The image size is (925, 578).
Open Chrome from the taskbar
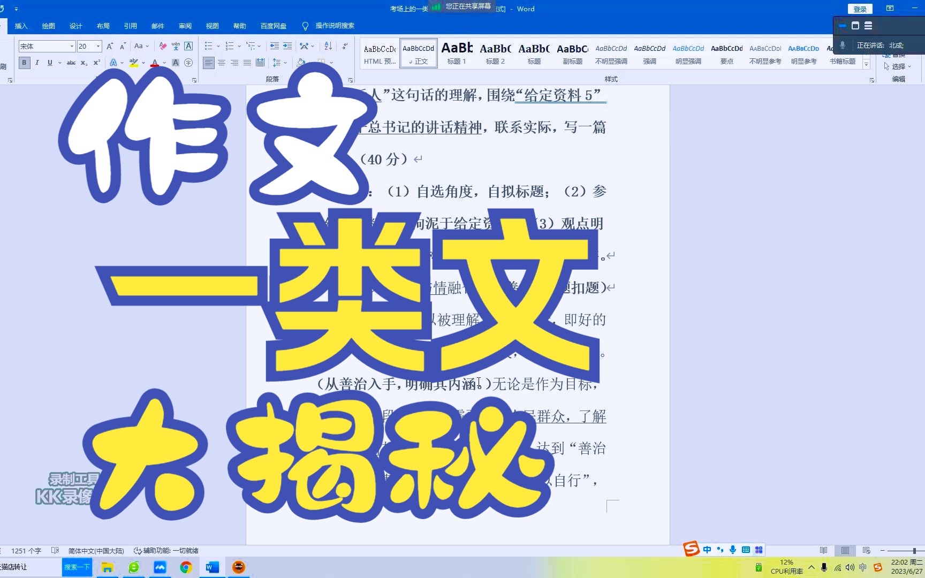coord(186,567)
